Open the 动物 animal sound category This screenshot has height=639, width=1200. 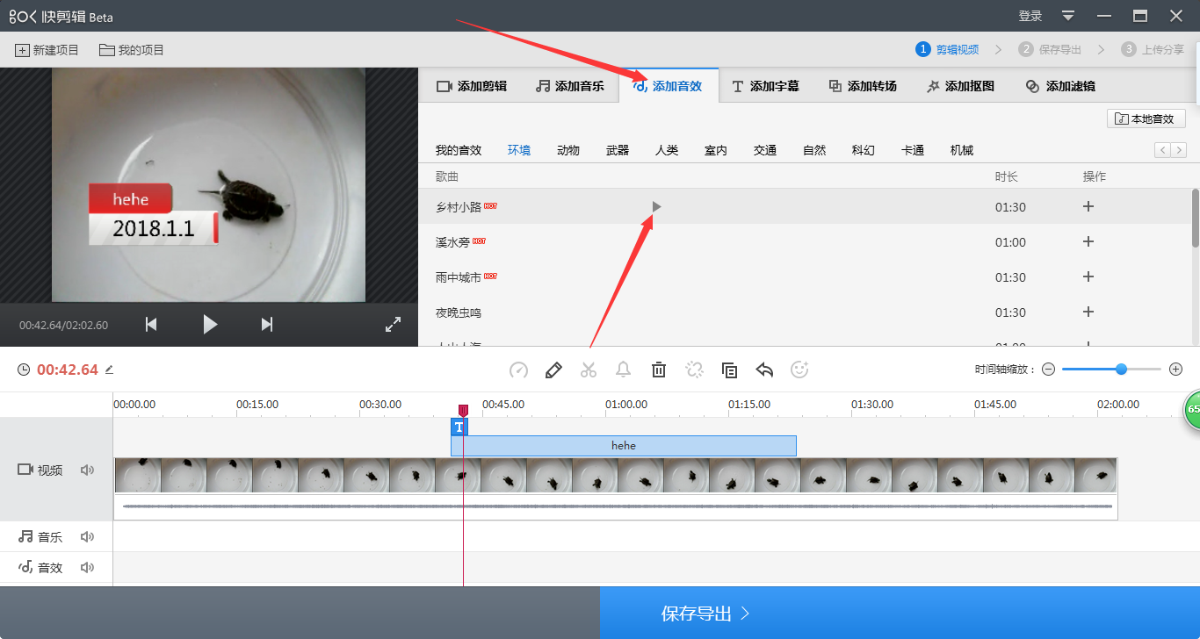pos(568,149)
